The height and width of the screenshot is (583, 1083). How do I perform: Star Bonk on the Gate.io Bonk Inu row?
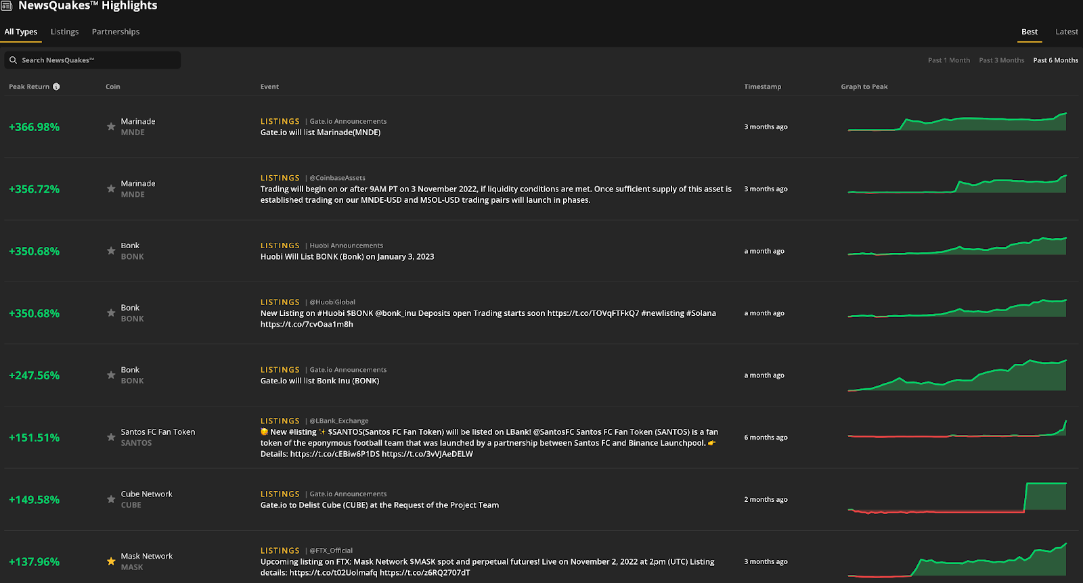[x=111, y=375]
